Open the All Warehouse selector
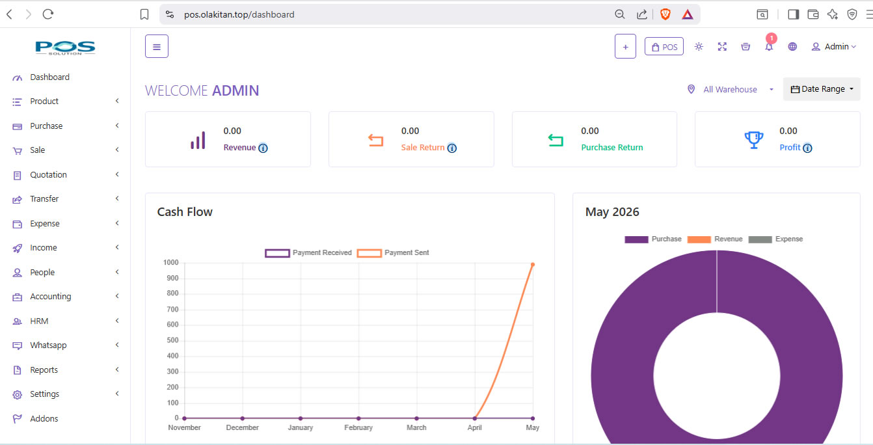The height and width of the screenshot is (445, 873). coord(731,89)
